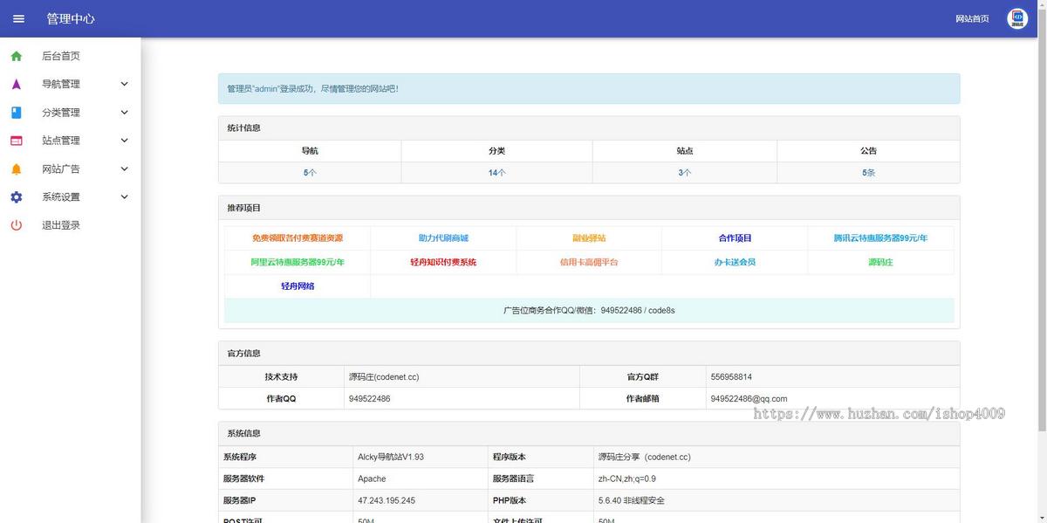Open the 合作项目 link
The height and width of the screenshot is (523, 1047).
735,237
